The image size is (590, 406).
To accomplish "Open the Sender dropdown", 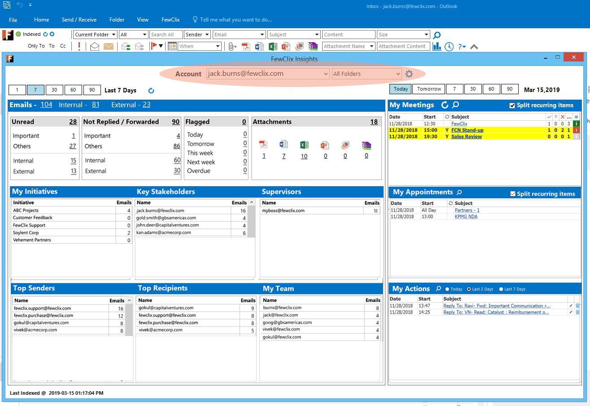I will [x=197, y=35].
